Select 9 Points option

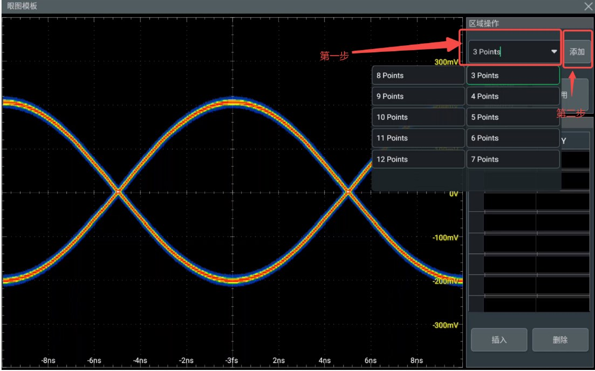418,97
